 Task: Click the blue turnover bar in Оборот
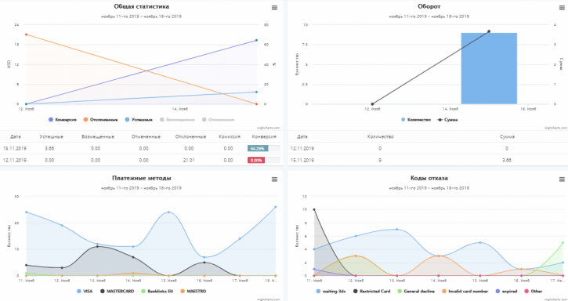(x=489, y=68)
